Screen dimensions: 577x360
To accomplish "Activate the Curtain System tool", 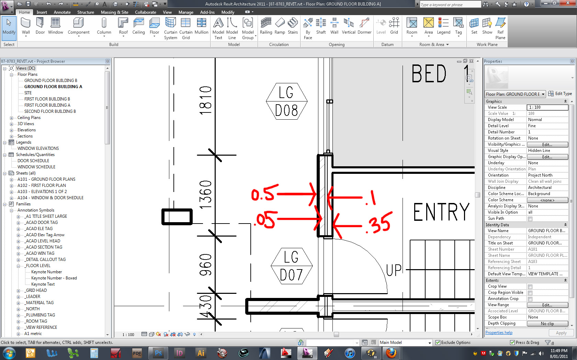I will 170,29.
